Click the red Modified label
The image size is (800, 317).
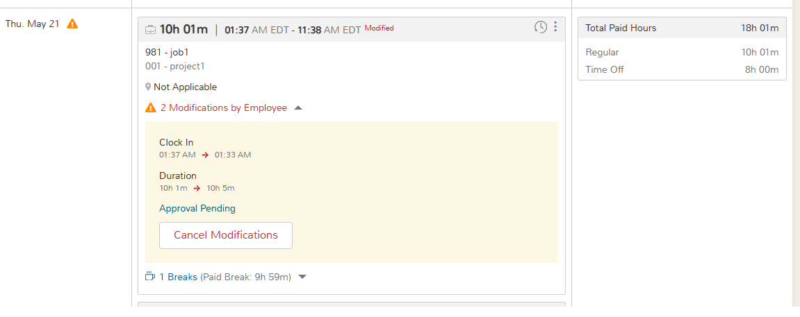(379, 28)
